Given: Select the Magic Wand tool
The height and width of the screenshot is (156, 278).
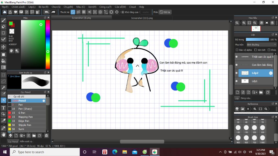Looking at the screenshot, I should pos(3,87).
